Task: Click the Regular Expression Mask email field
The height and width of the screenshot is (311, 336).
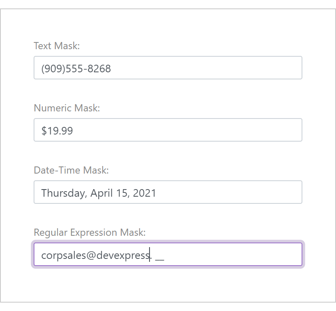Action: pyautogui.click(x=168, y=254)
